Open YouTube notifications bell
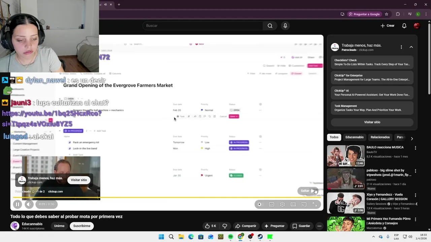The width and height of the screenshot is (431, 242). [404, 26]
